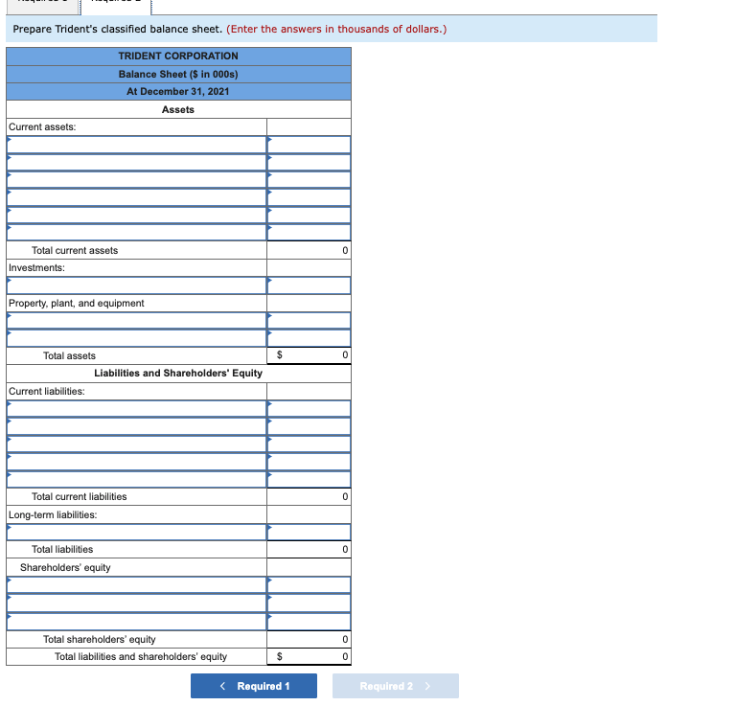Viewport: 735px width, 706px height.
Task: Click amount field in second Current assets row
Action: click(x=309, y=162)
